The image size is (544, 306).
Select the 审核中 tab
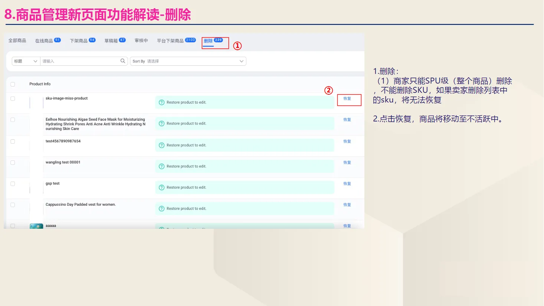141,40
